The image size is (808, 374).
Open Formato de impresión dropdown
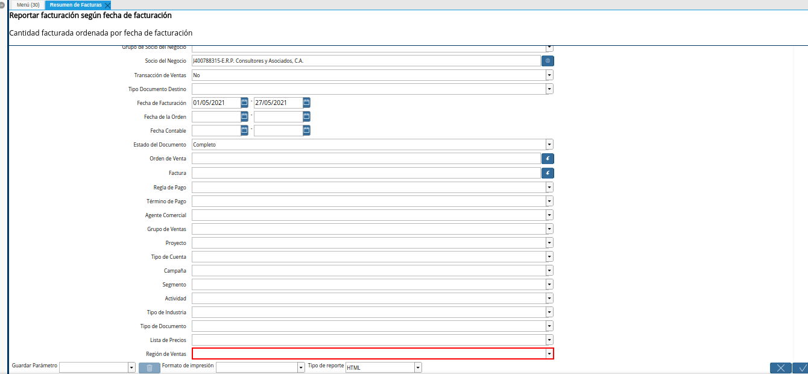(301, 367)
